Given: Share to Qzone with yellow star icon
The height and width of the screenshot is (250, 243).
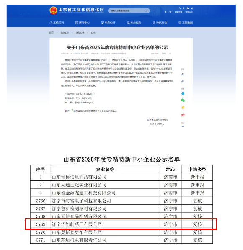Looking at the screenshot, I should pyautogui.click(x=183, y=108).
